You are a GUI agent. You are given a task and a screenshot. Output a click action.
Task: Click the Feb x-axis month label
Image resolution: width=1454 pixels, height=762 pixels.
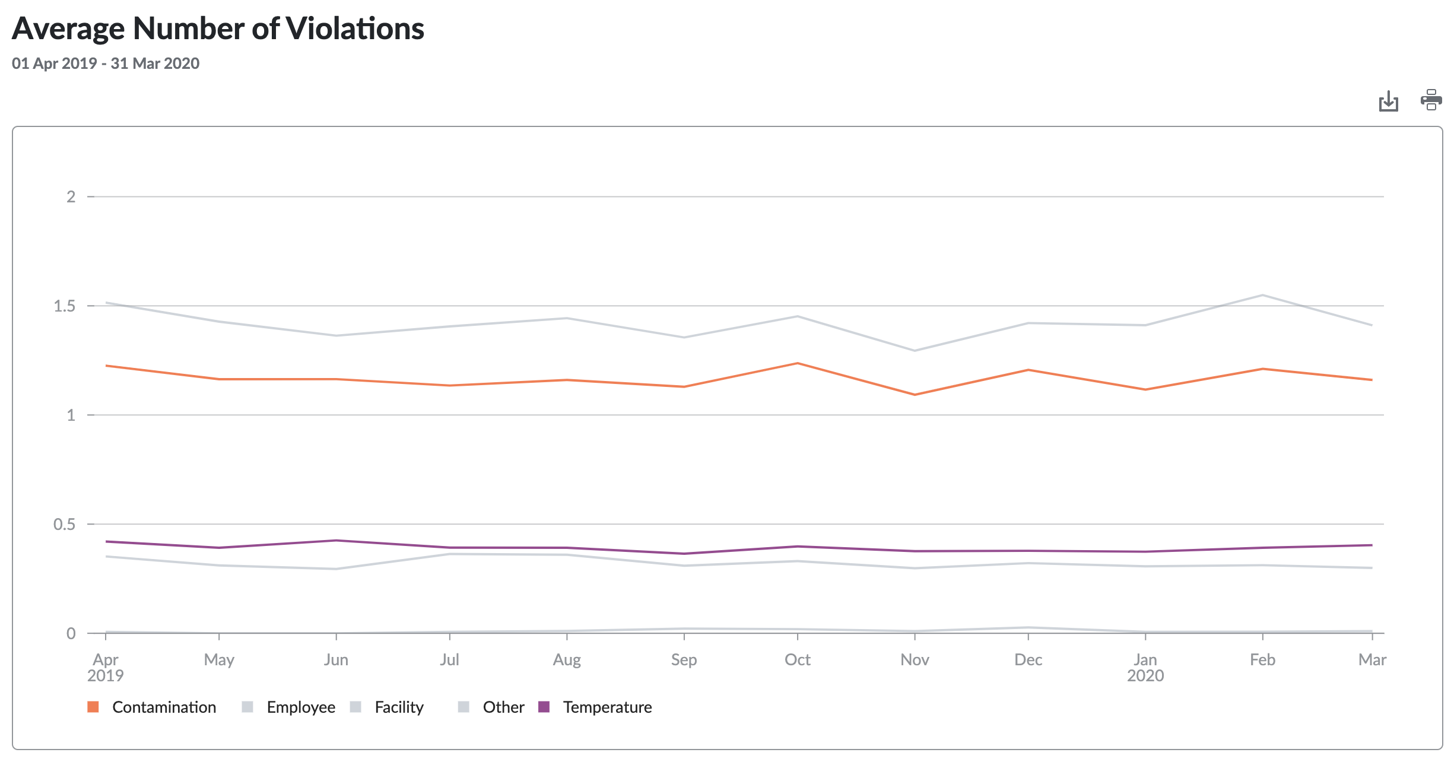coord(1262,659)
